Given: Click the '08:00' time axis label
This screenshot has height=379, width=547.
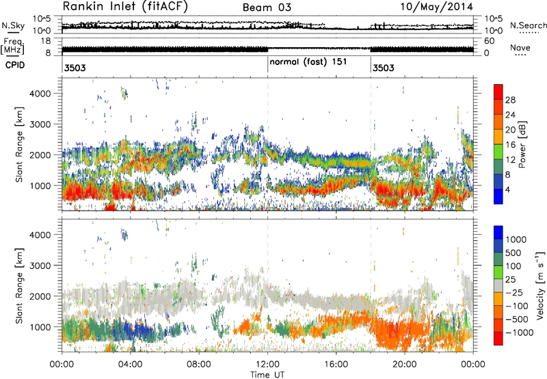Looking at the screenshot, I should tap(199, 365).
